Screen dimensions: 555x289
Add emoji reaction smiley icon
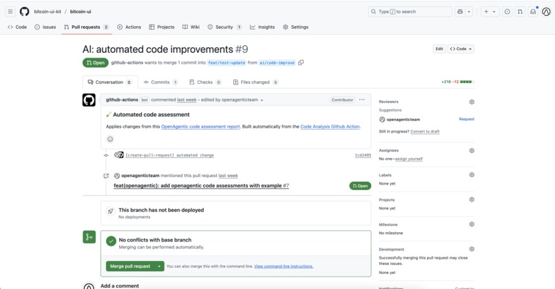110,139
